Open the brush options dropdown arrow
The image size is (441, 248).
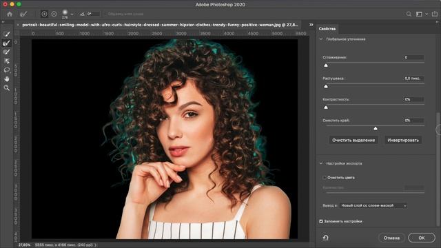[72, 14]
